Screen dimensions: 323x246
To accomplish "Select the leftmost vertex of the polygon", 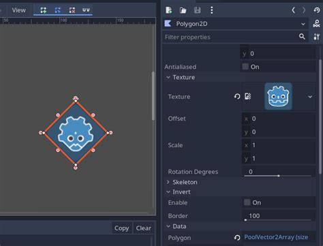I will pos(44,133).
